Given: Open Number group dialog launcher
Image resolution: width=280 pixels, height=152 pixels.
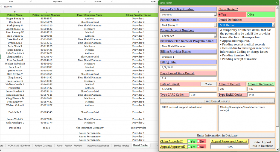Looking at the screenshot, I should coord(112,1).
